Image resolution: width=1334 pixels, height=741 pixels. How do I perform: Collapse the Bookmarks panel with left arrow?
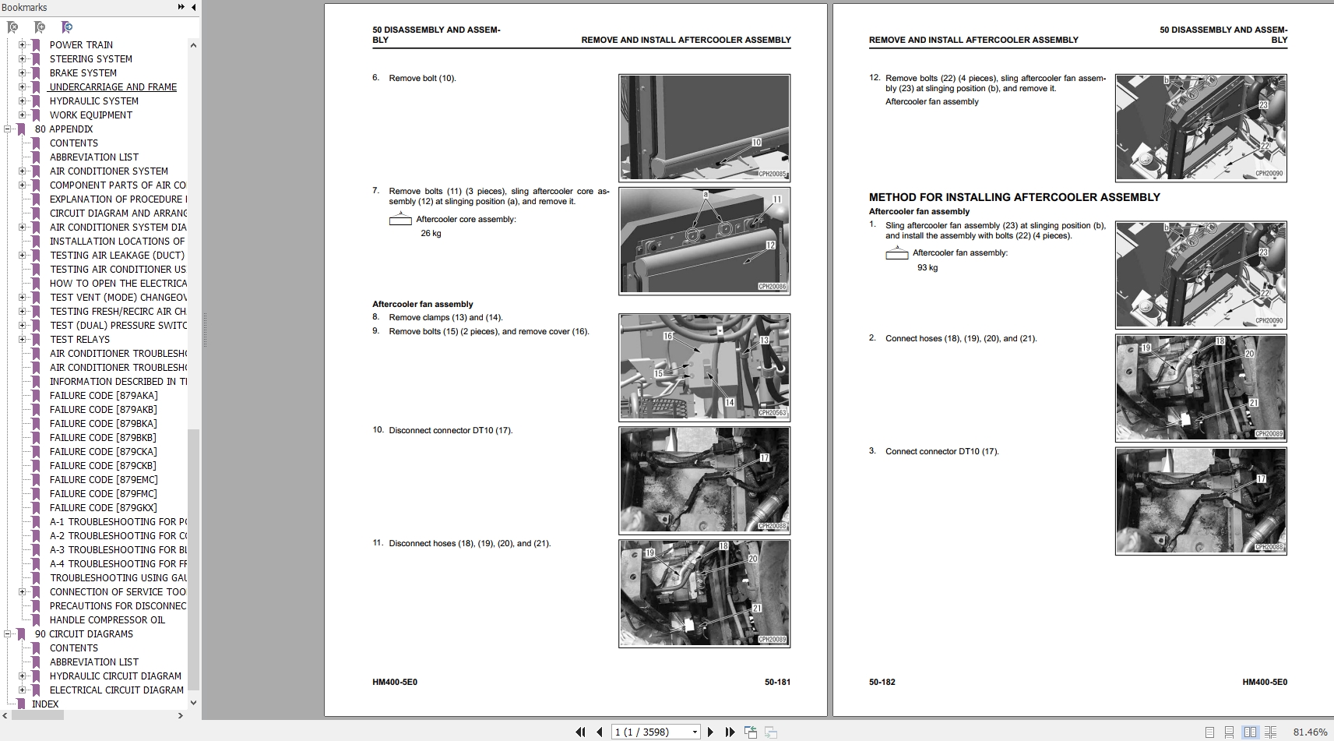tap(193, 7)
